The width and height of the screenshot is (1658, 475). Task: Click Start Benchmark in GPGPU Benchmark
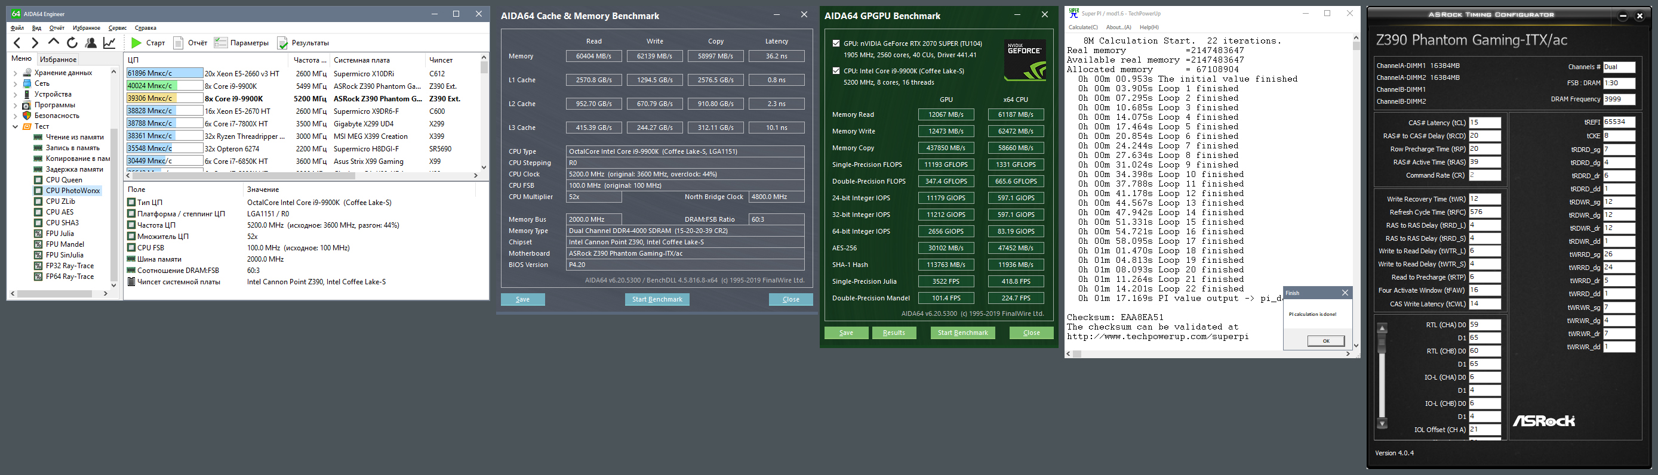pos(963,333)
